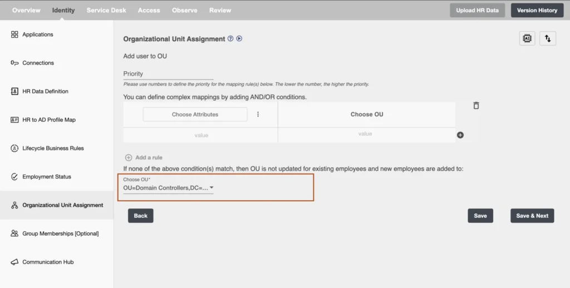Delete the rule using the trash icon
Viewport: 570px width, 288px height.
(476, 106)
